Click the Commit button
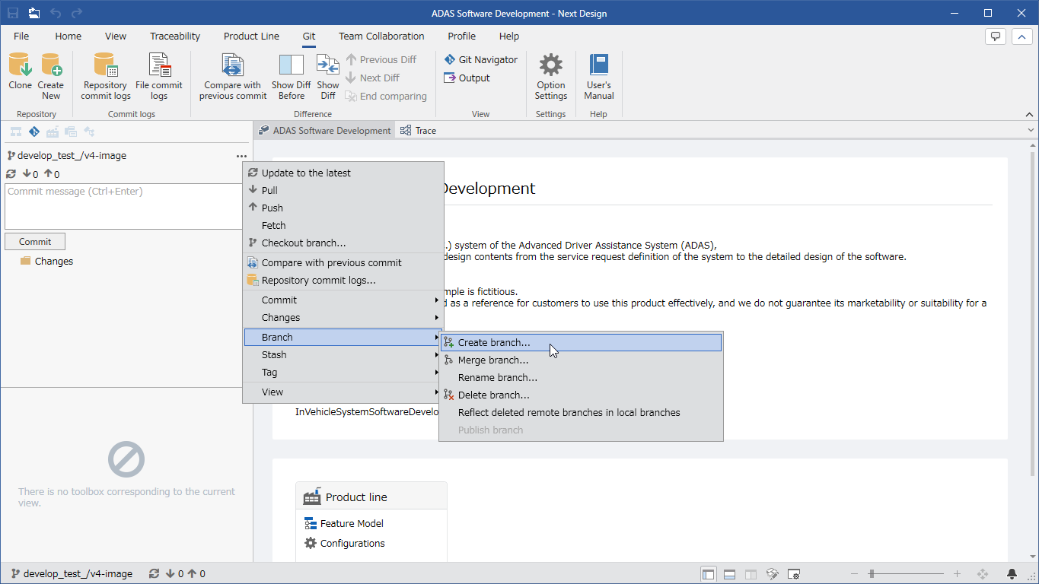Image resolution: width=1039 pixels, height=584 pixels. (35, 241)
